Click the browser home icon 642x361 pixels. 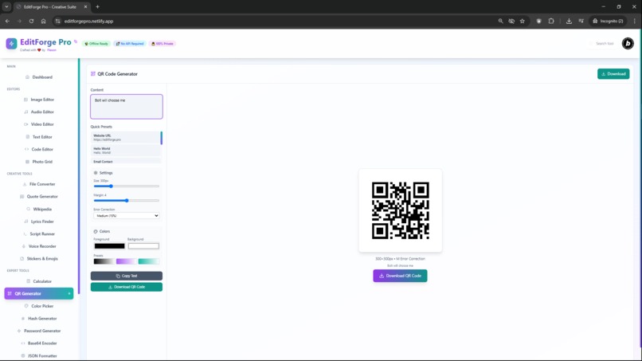point(43,21)
